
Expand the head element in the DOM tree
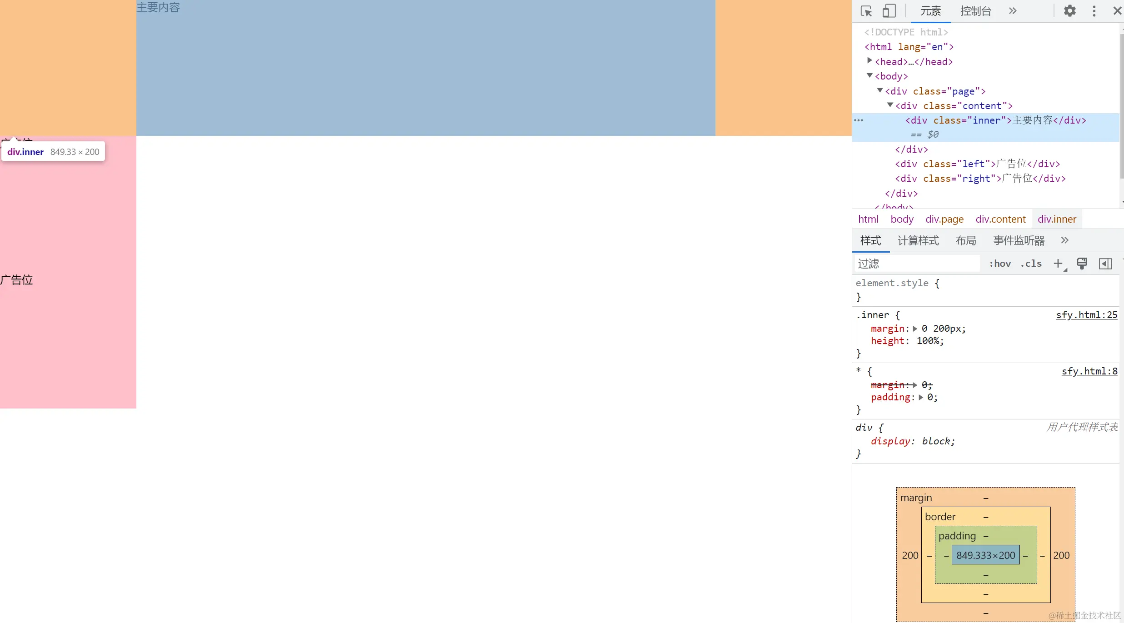869,60
